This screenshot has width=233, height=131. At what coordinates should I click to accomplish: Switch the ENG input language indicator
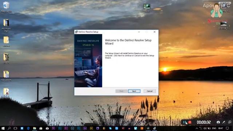(x=214, y=128)
